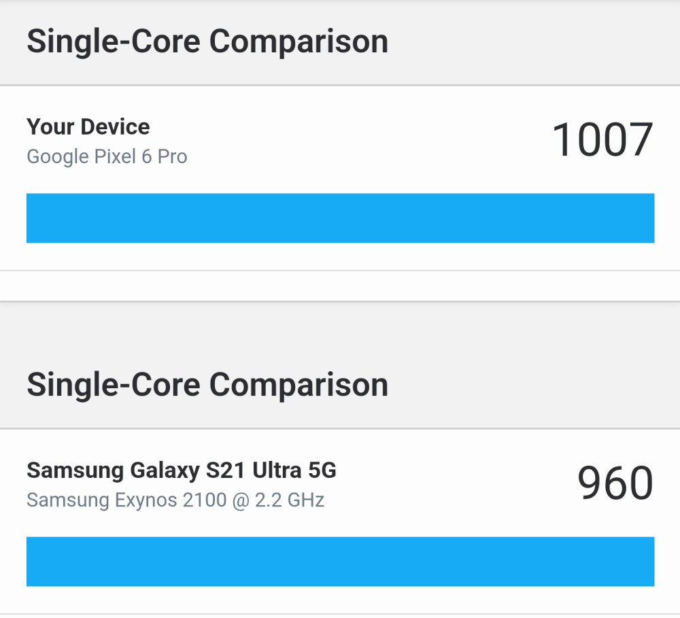Viewport: 680px width, 618px height.
Task: Tap the word Single-Core in the bottom heading
Action: [114, 385]
